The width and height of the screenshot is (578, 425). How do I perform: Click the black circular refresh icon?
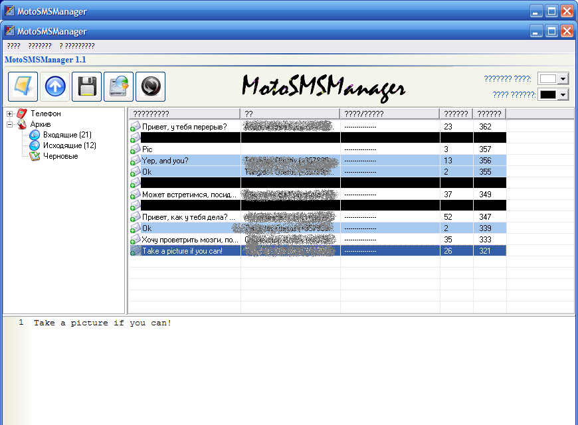click(150, 86)
